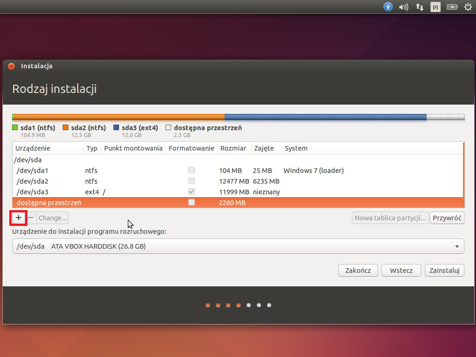476x357 pixels.
Task: Open the sound volume indicator
Action: click(x=403, y=7)
